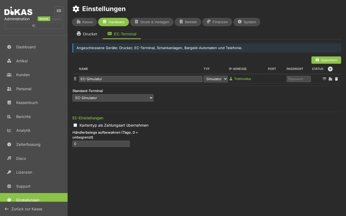Switch to the Drucker sub-tab
This screenshot has width=346, height=216.
[87, 34]
